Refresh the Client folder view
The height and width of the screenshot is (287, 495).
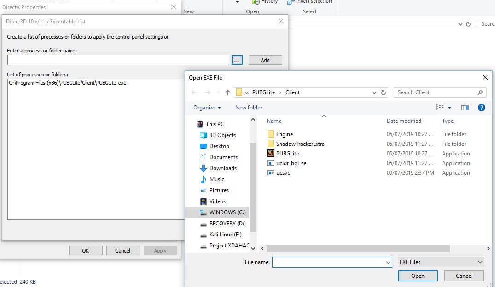(384, 92)
